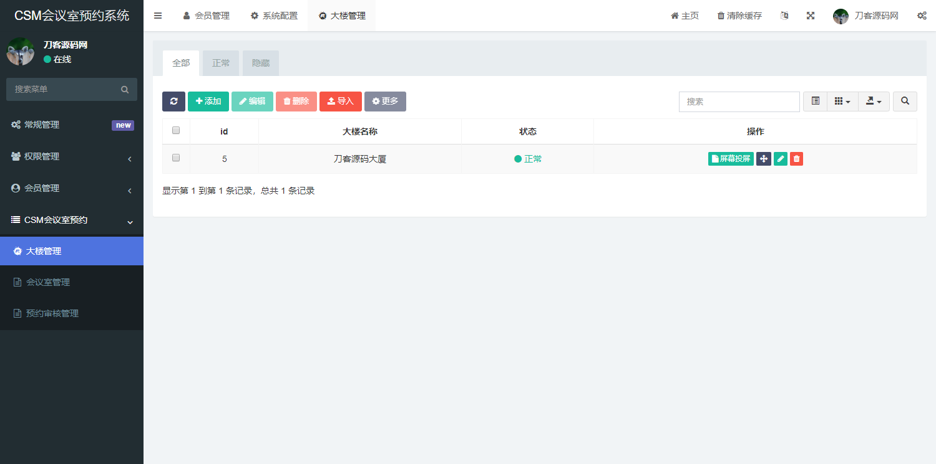Open fullscreen mode via the expand arrows icon

coord(810,15)
